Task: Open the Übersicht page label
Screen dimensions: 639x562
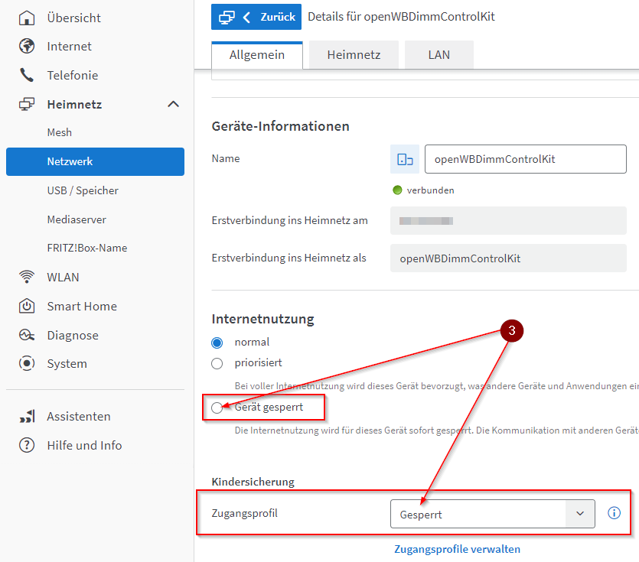Action: 73,18
